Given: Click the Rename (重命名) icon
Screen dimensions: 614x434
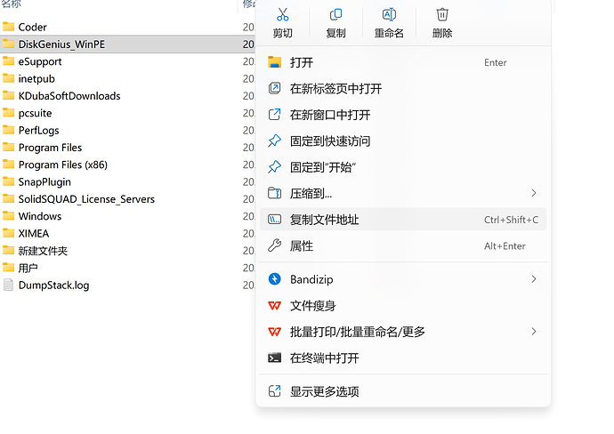Looking at the screenshot, I should [x=389, y=15].
